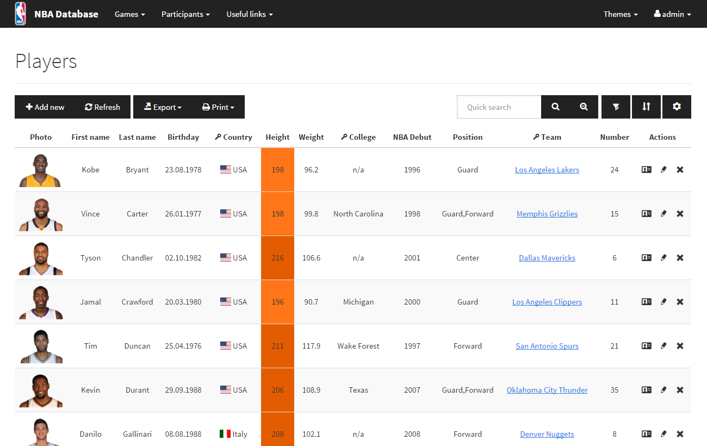Sort by the Birthday column header

pos(183,137)
